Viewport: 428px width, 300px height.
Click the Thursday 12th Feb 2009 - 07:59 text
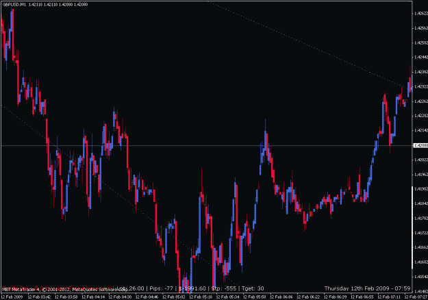coord(368,288)
